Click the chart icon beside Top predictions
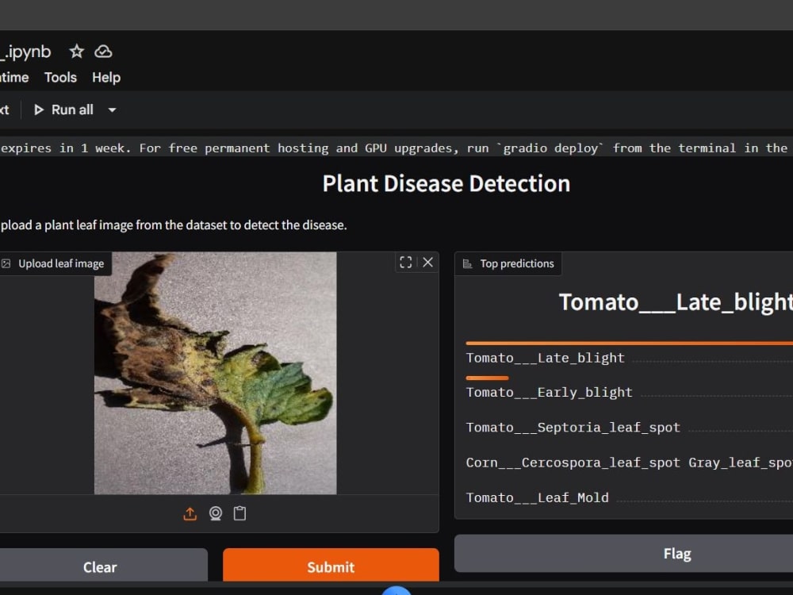Image resolution: width=793 pixels, height=595 pixels. coord(467,263)
